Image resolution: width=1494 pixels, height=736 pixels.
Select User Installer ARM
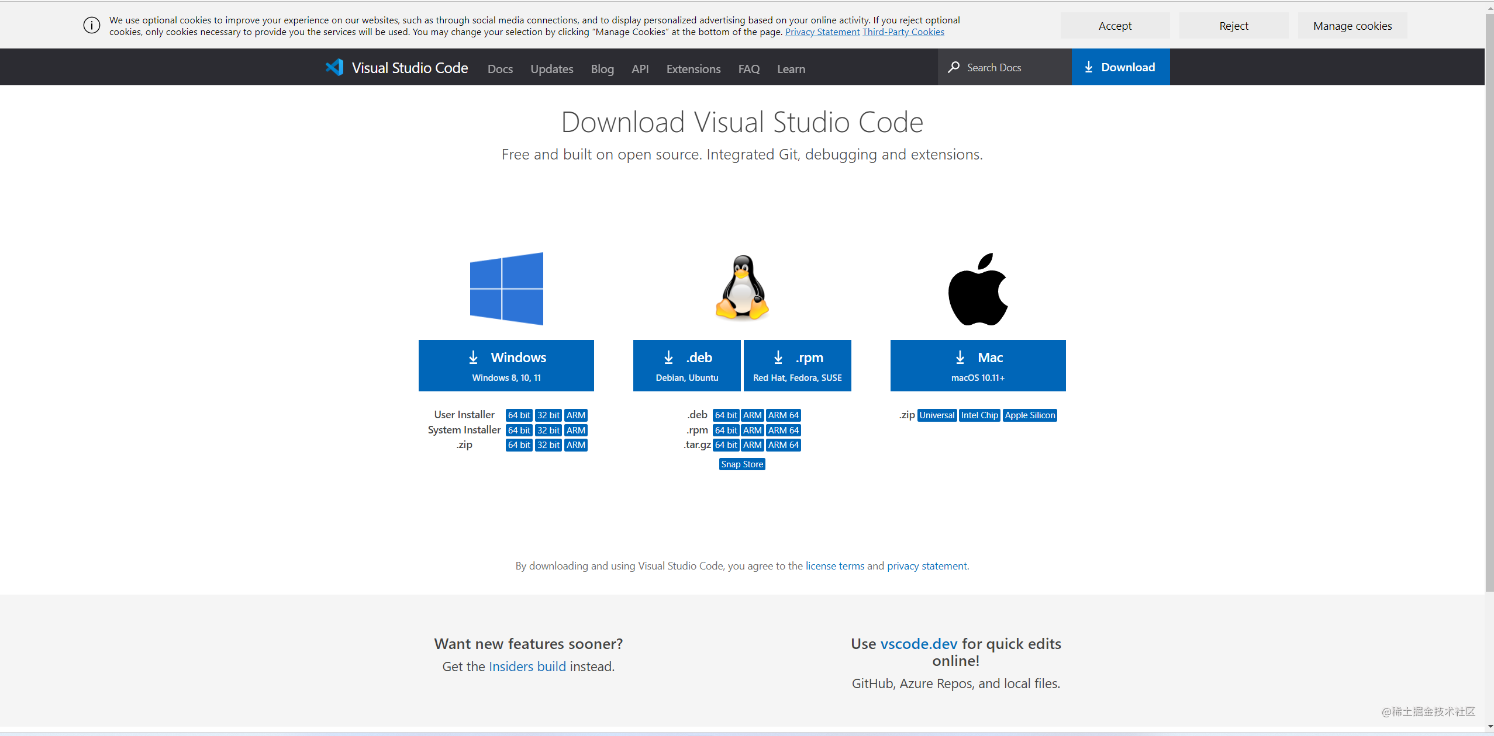click(576, 415)
